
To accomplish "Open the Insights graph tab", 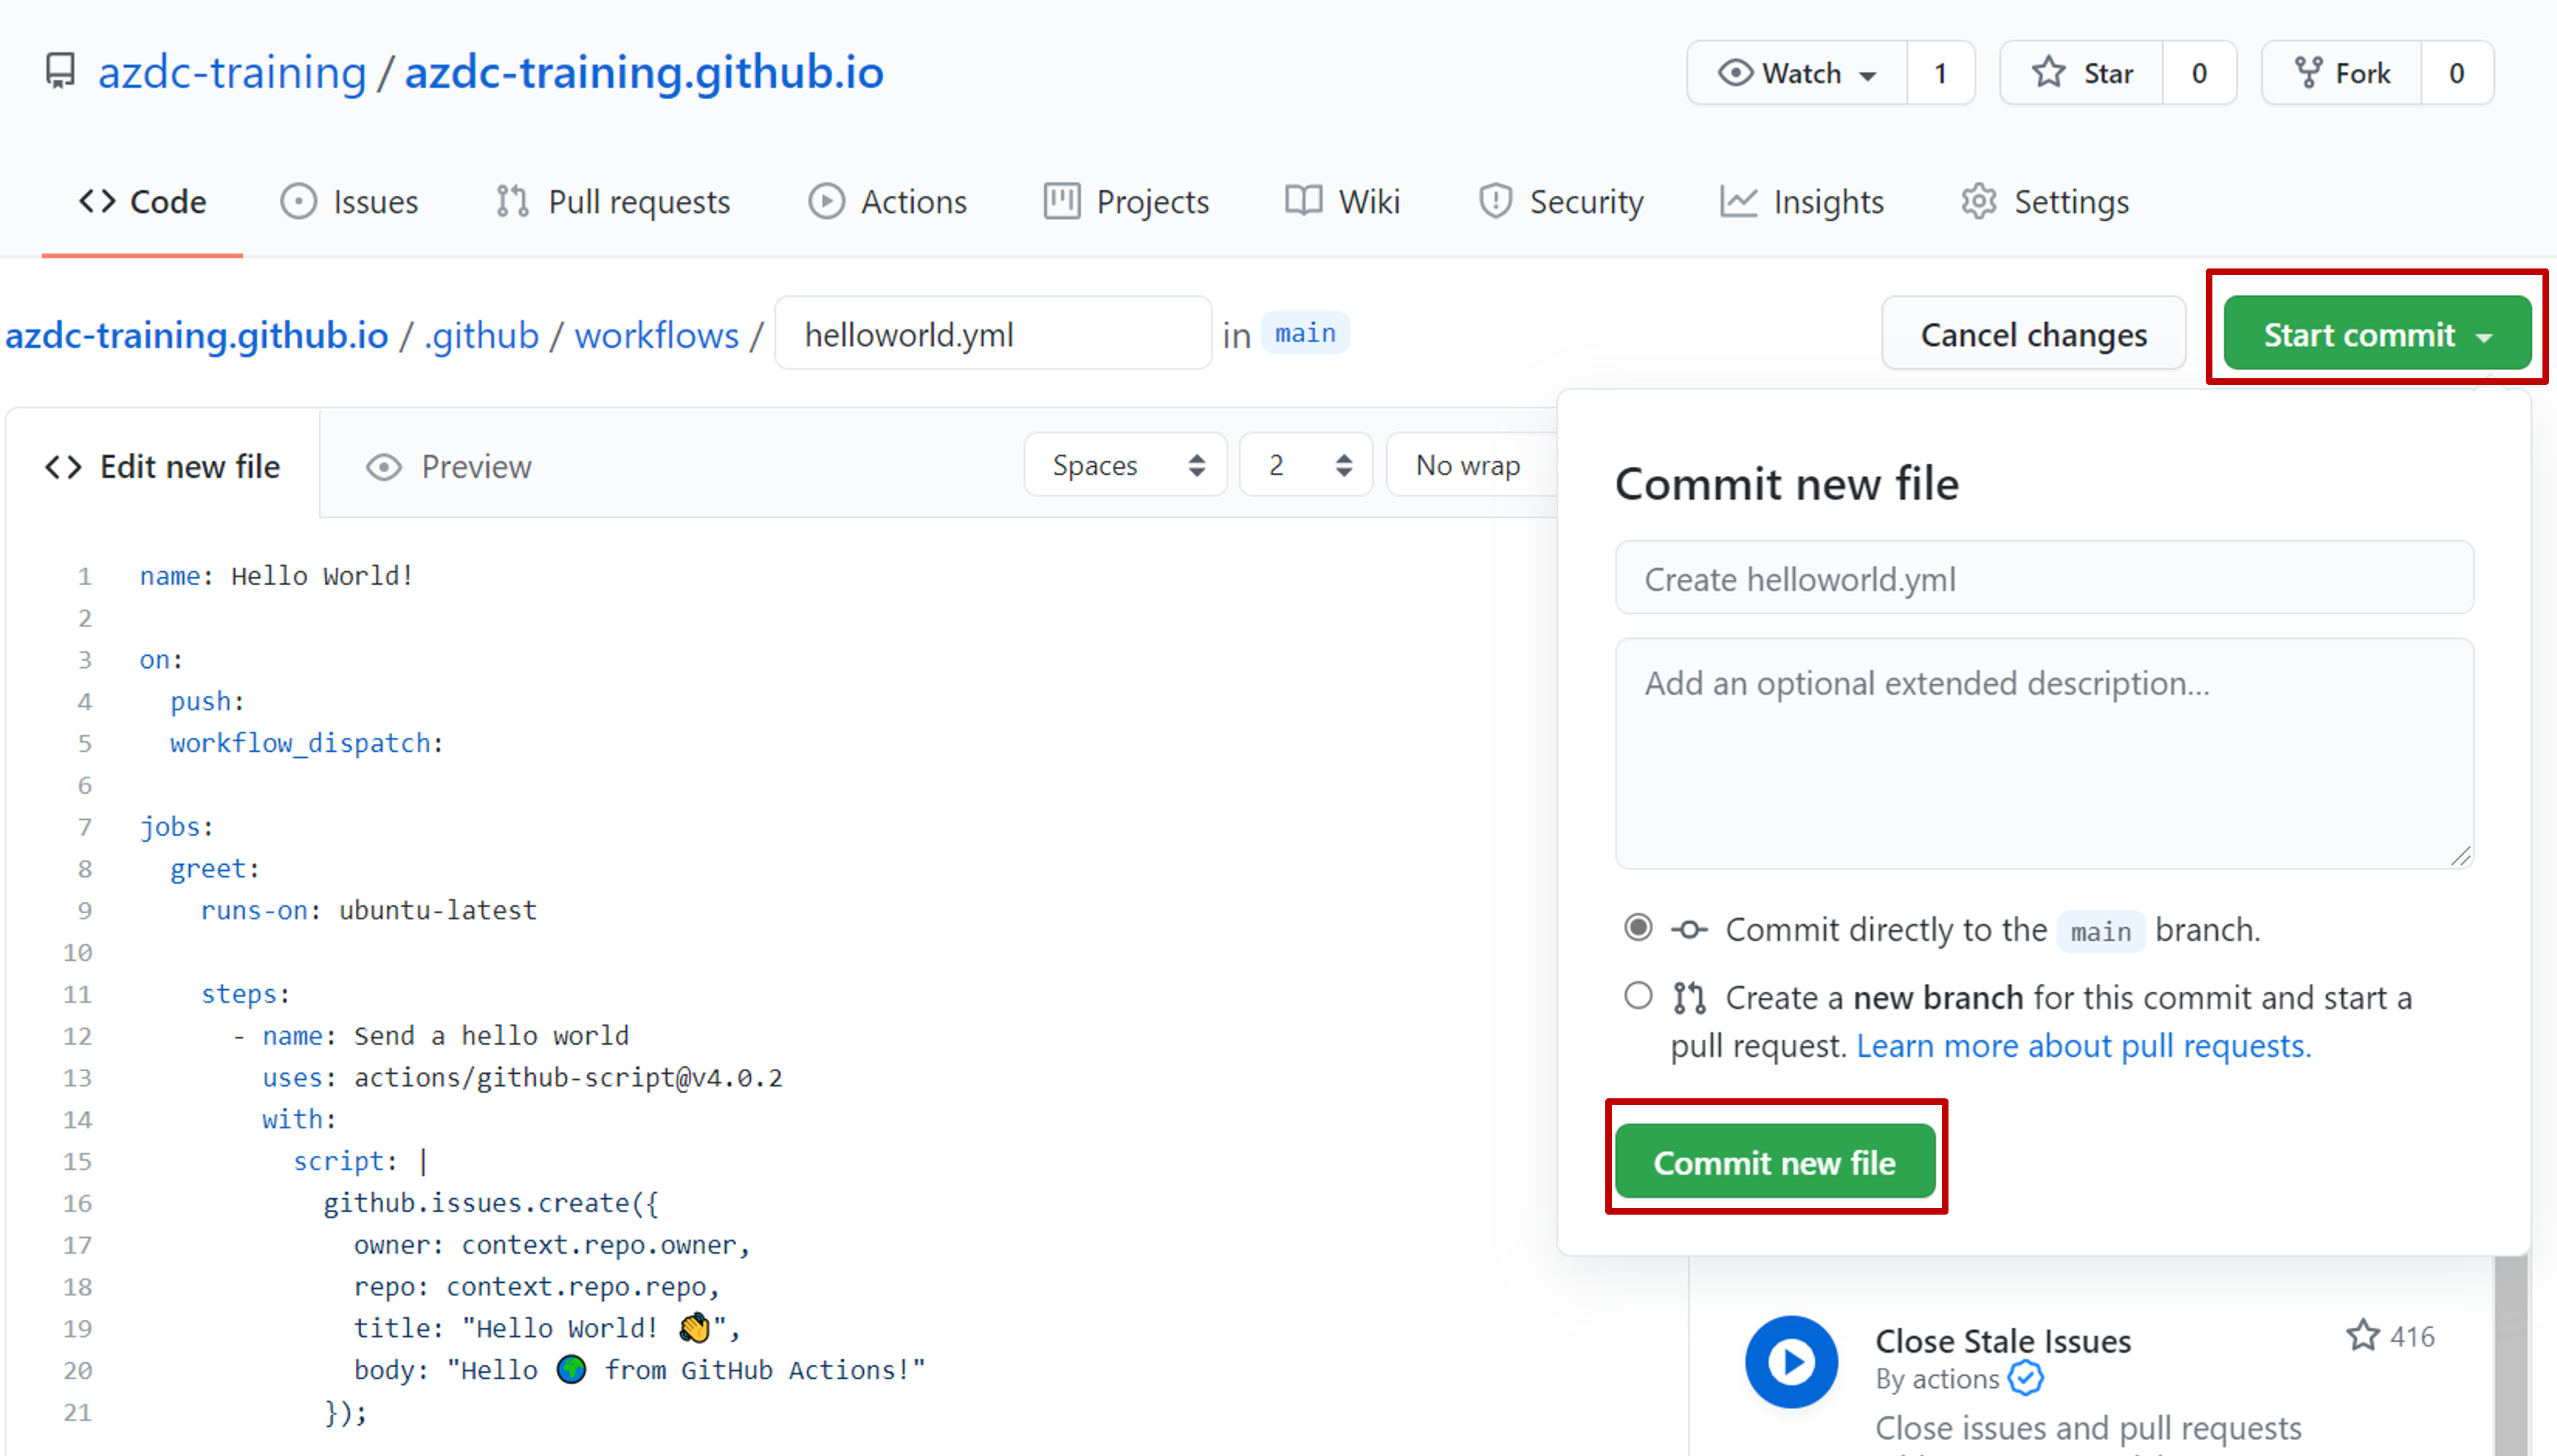I will tap(1801, 202).
